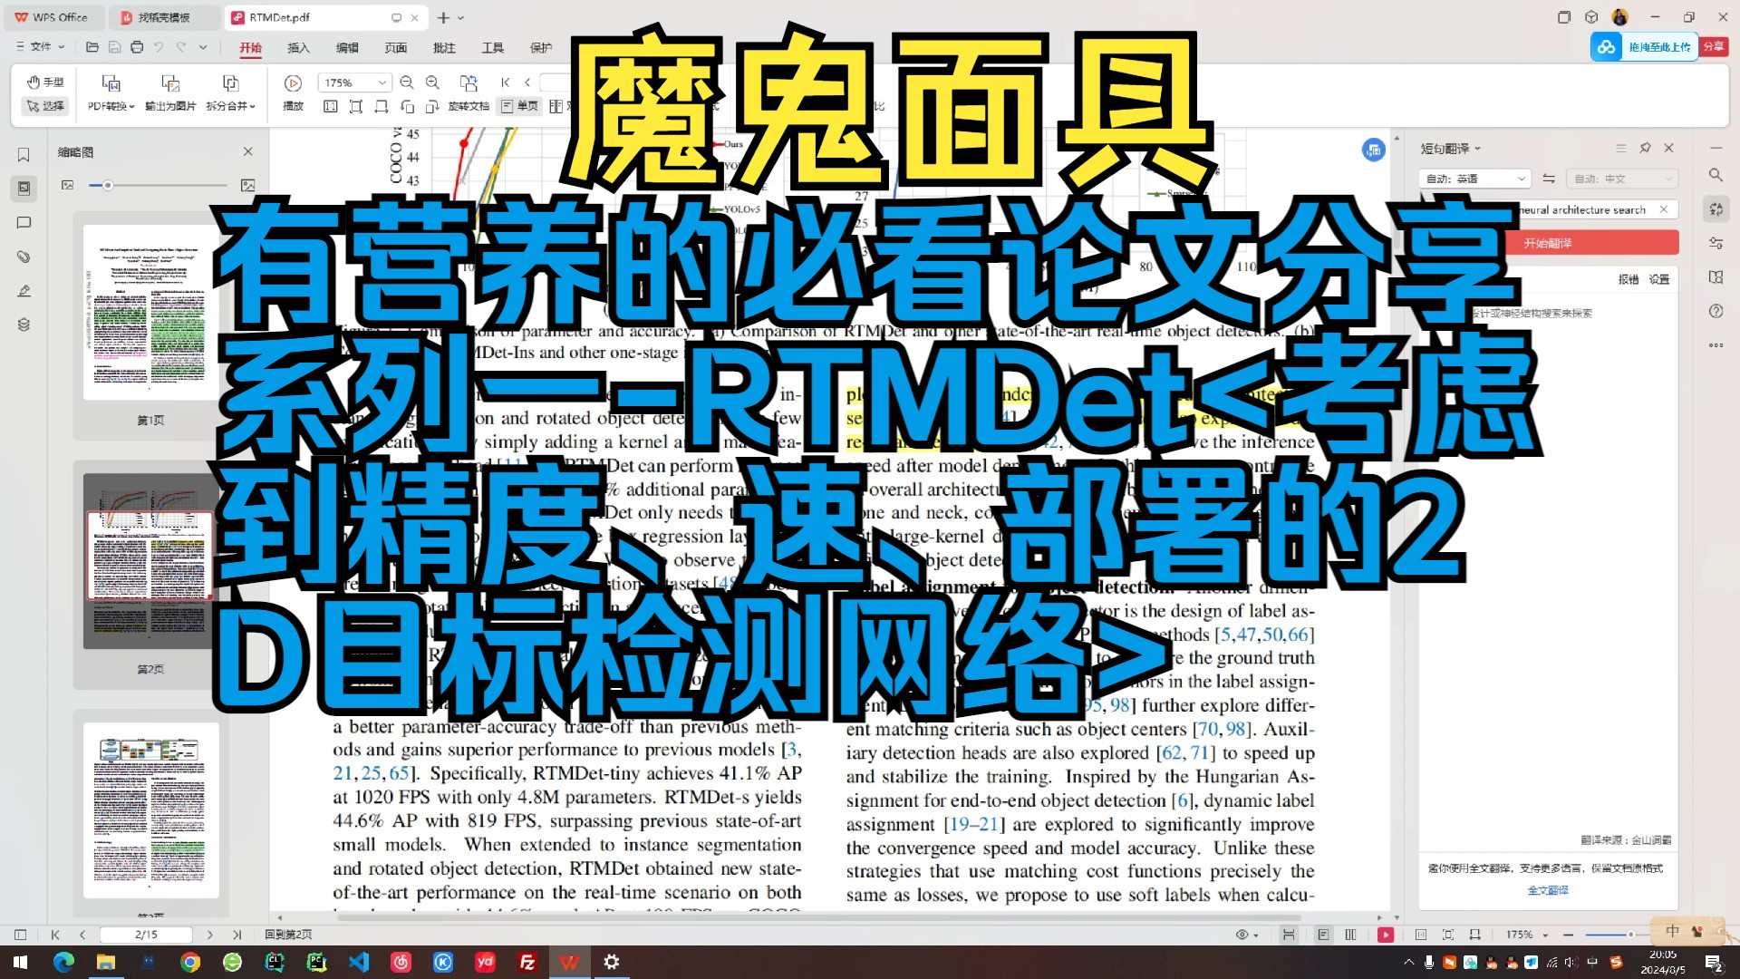The width and height of the screenshot is (1740, 979).
Task: Click the zoom in magnifier icon
Action: [433, 82]
